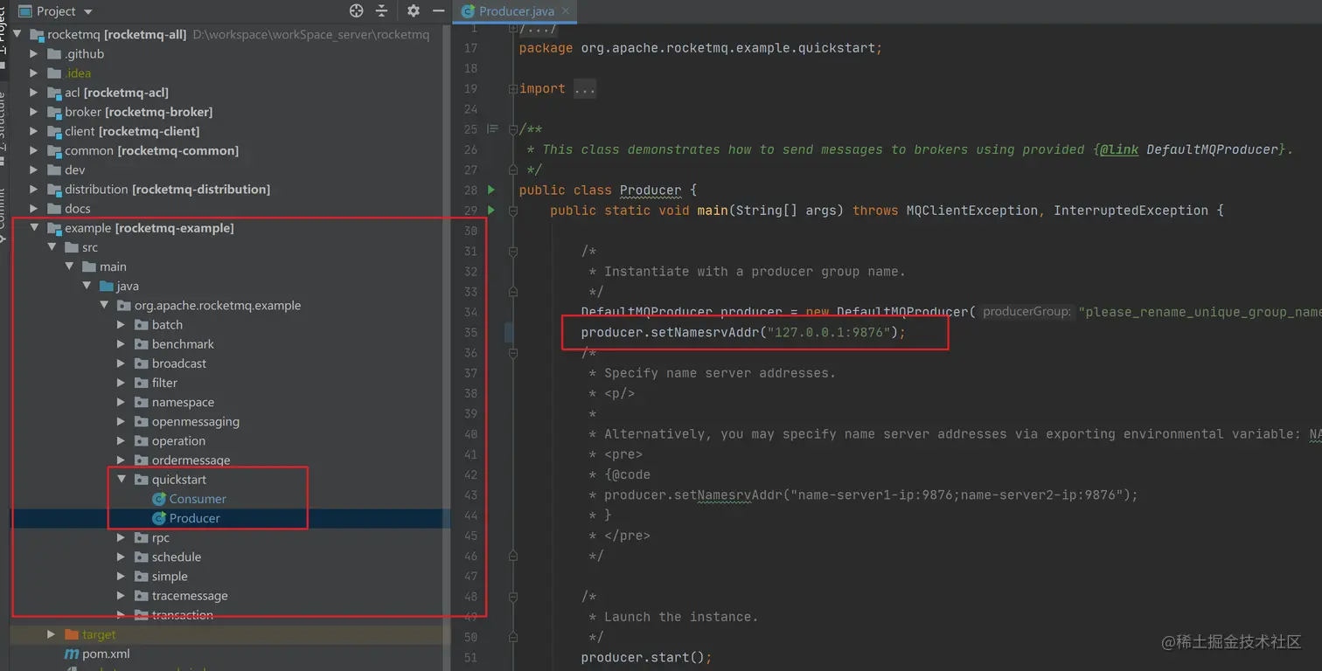Select the broadcast package
Viewport: 1322px width, 671px height.
pyautogui.click(x=179, y=363)
